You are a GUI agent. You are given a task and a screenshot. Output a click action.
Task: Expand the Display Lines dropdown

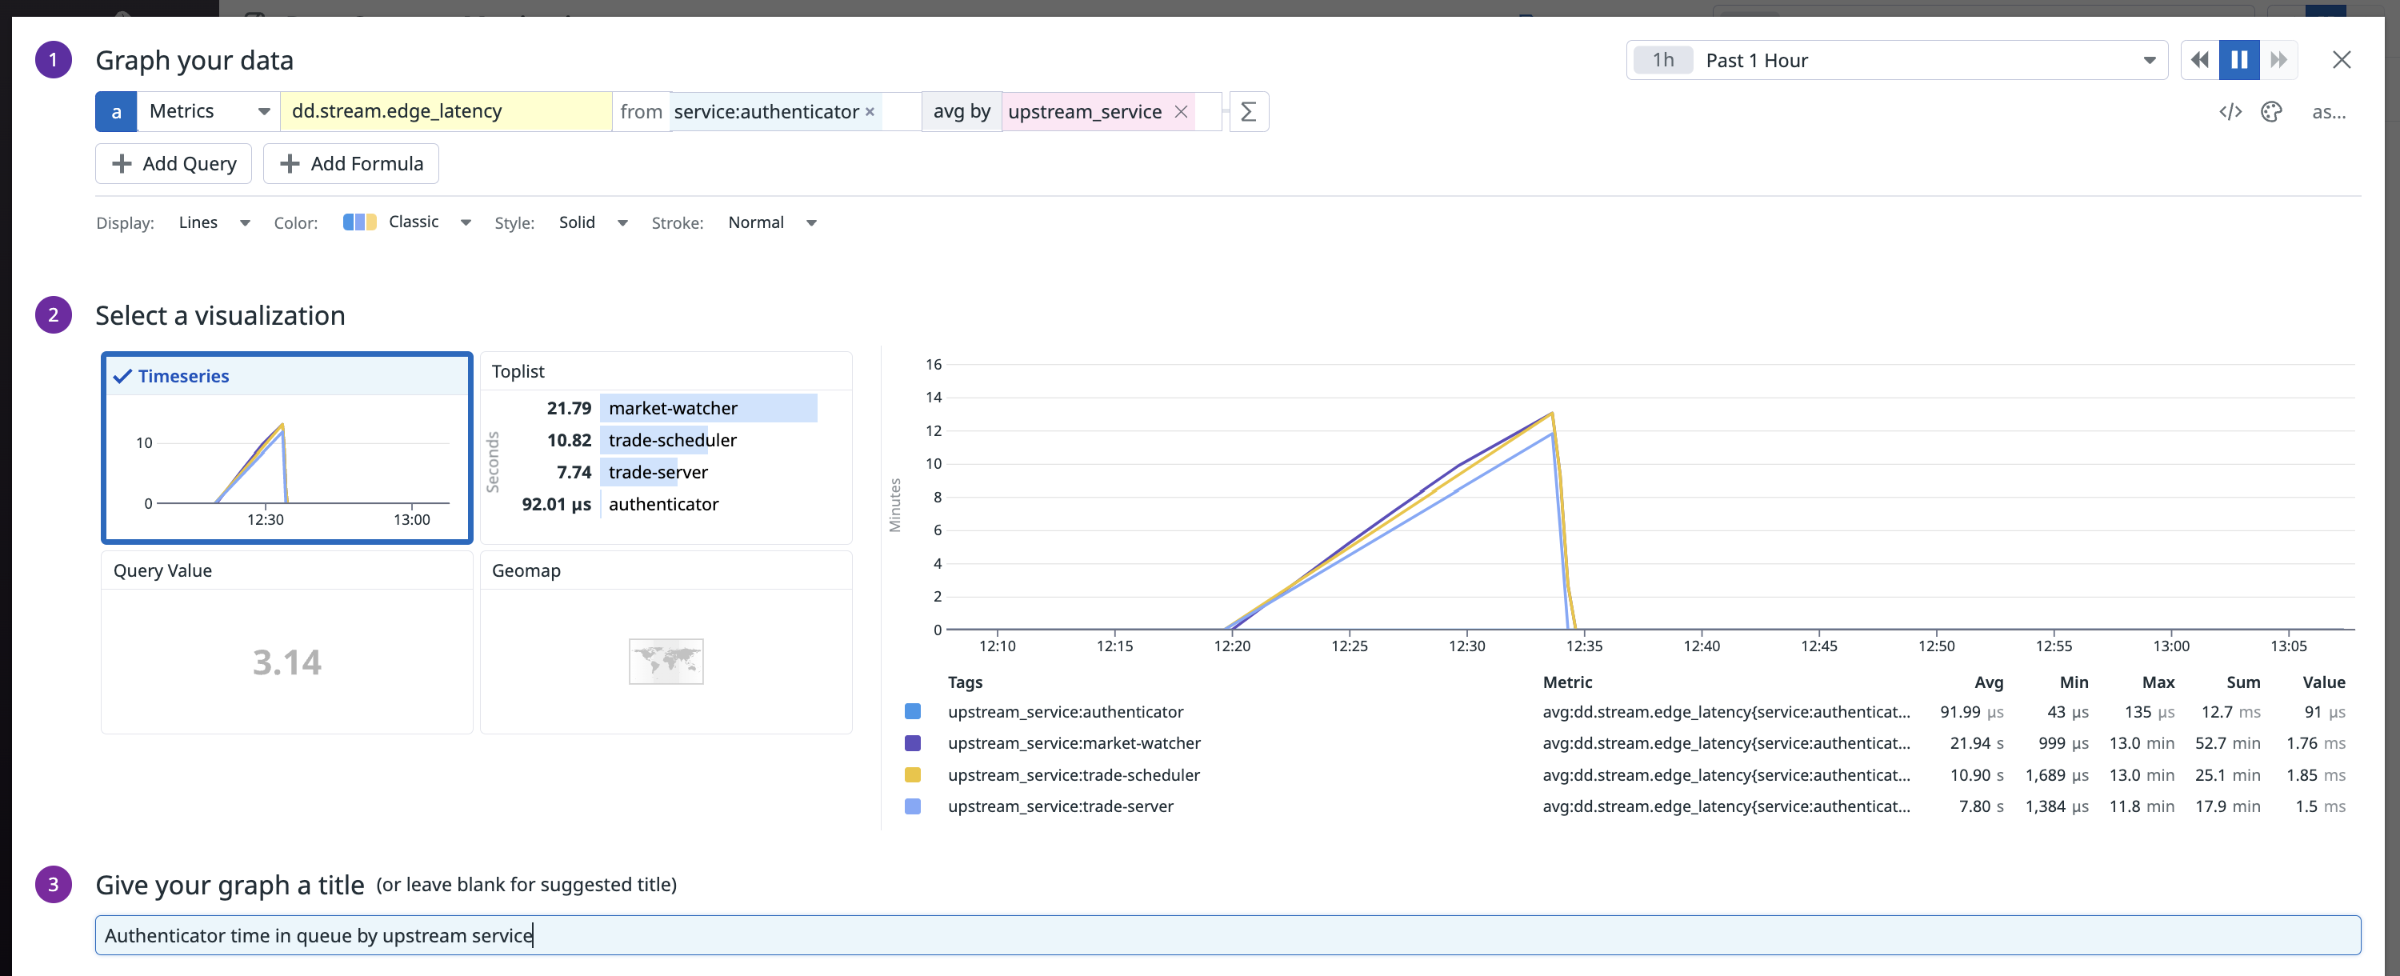(x=214, y=222)
